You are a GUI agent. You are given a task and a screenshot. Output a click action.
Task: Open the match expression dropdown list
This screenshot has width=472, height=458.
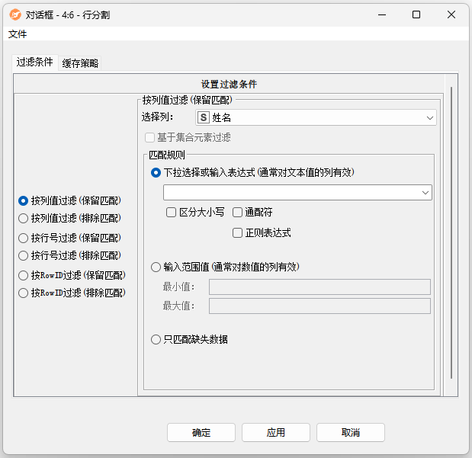[425, 194]
